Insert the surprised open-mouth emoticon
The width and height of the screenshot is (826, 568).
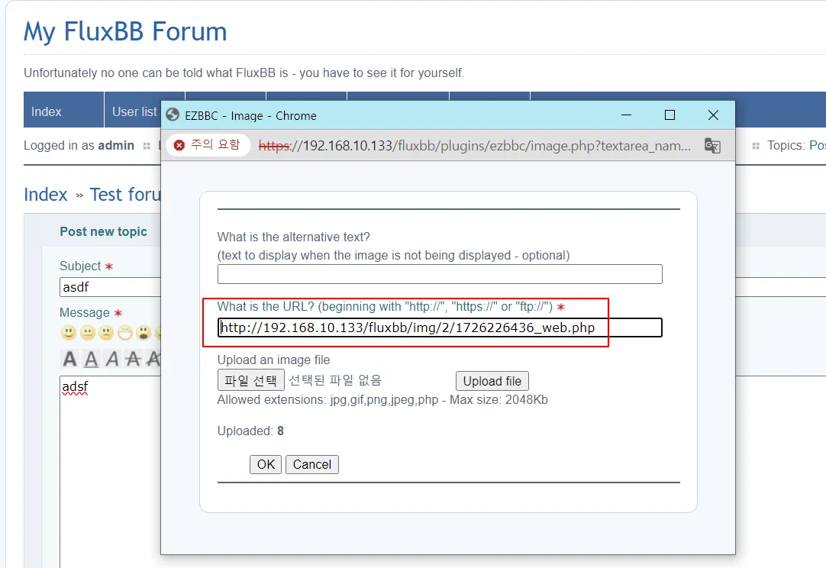point(144,333)
